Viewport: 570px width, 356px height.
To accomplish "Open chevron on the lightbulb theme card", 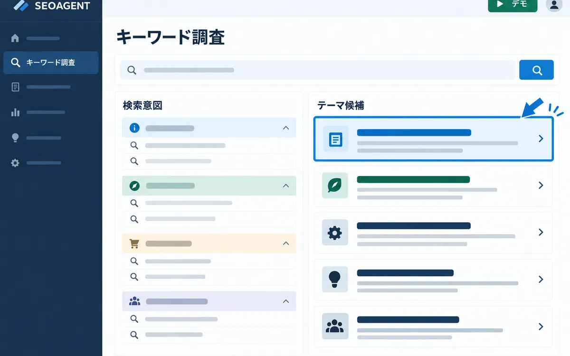I will tap(541, 279).
